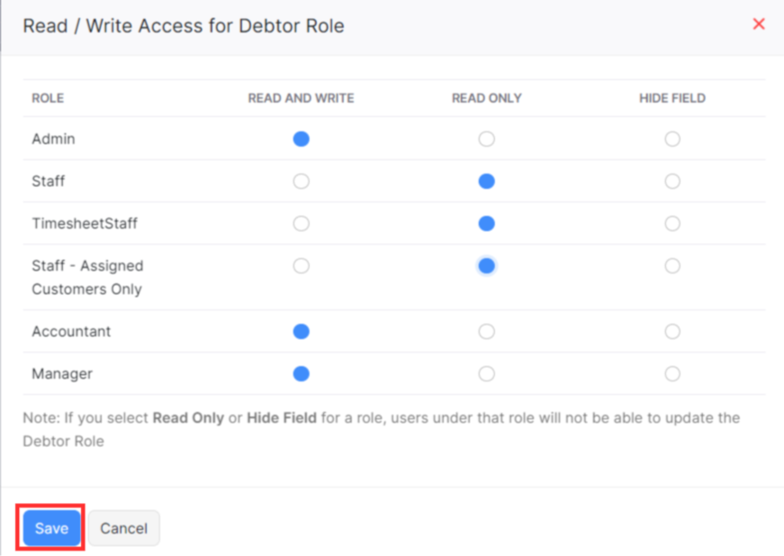Enable Read and Write for TimesheetStaff
The height and width of the screenshot is (556, 784).
(301, 223)
